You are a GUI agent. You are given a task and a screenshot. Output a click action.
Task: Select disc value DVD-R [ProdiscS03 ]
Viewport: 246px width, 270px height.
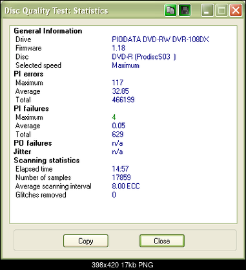click(144, 57)
